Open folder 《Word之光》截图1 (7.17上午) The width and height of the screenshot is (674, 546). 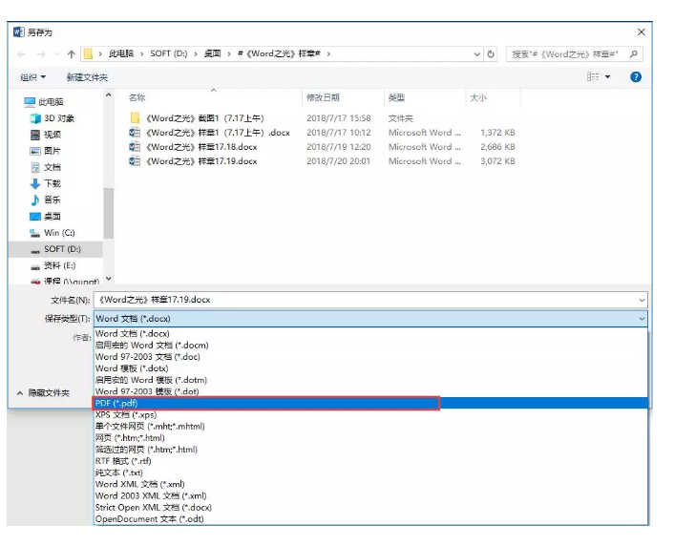pyautogui.click(x=197, y=118)
